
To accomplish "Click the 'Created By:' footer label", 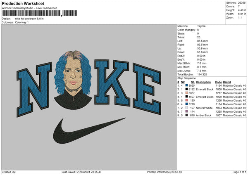I will coord(9,172).
